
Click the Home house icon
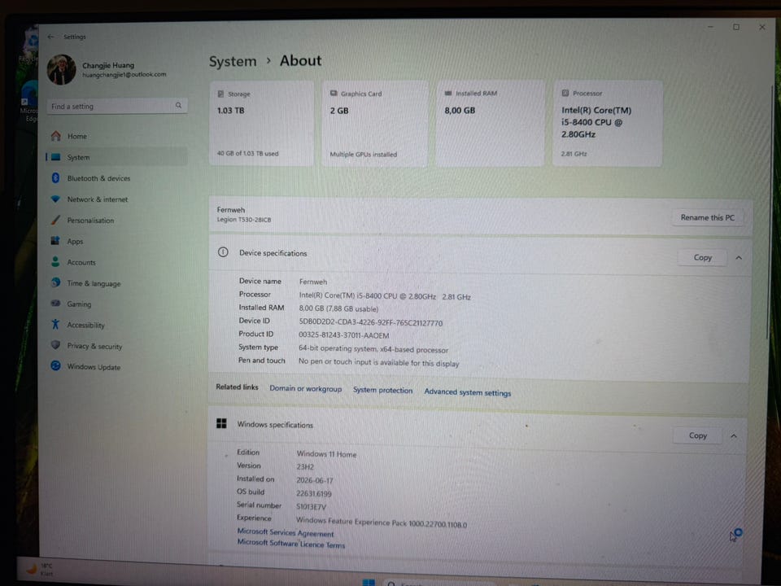click(56, 136)
